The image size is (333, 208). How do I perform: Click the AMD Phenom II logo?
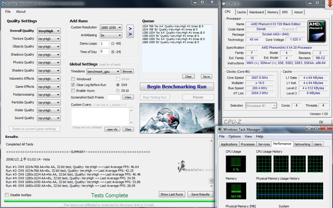point(316,32)
